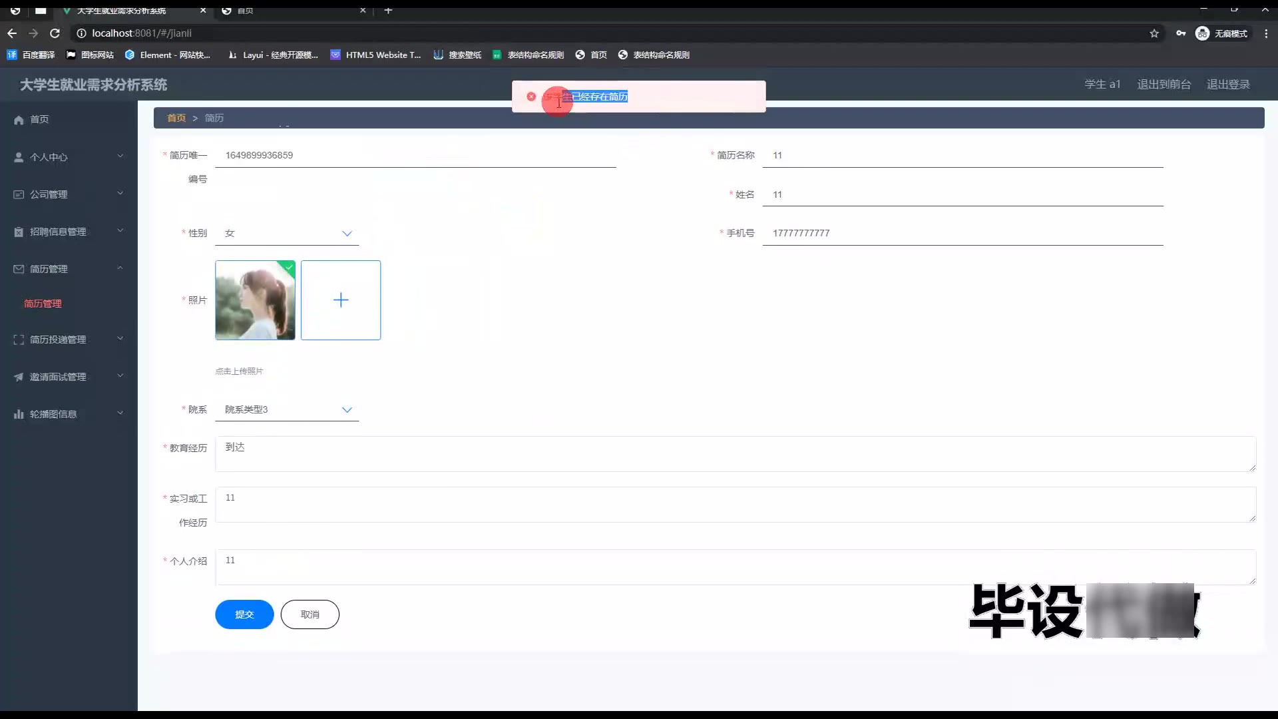The image size is (1278, 719).
Task: Click the blue 提交 button
Action: (x=244, y=614)
